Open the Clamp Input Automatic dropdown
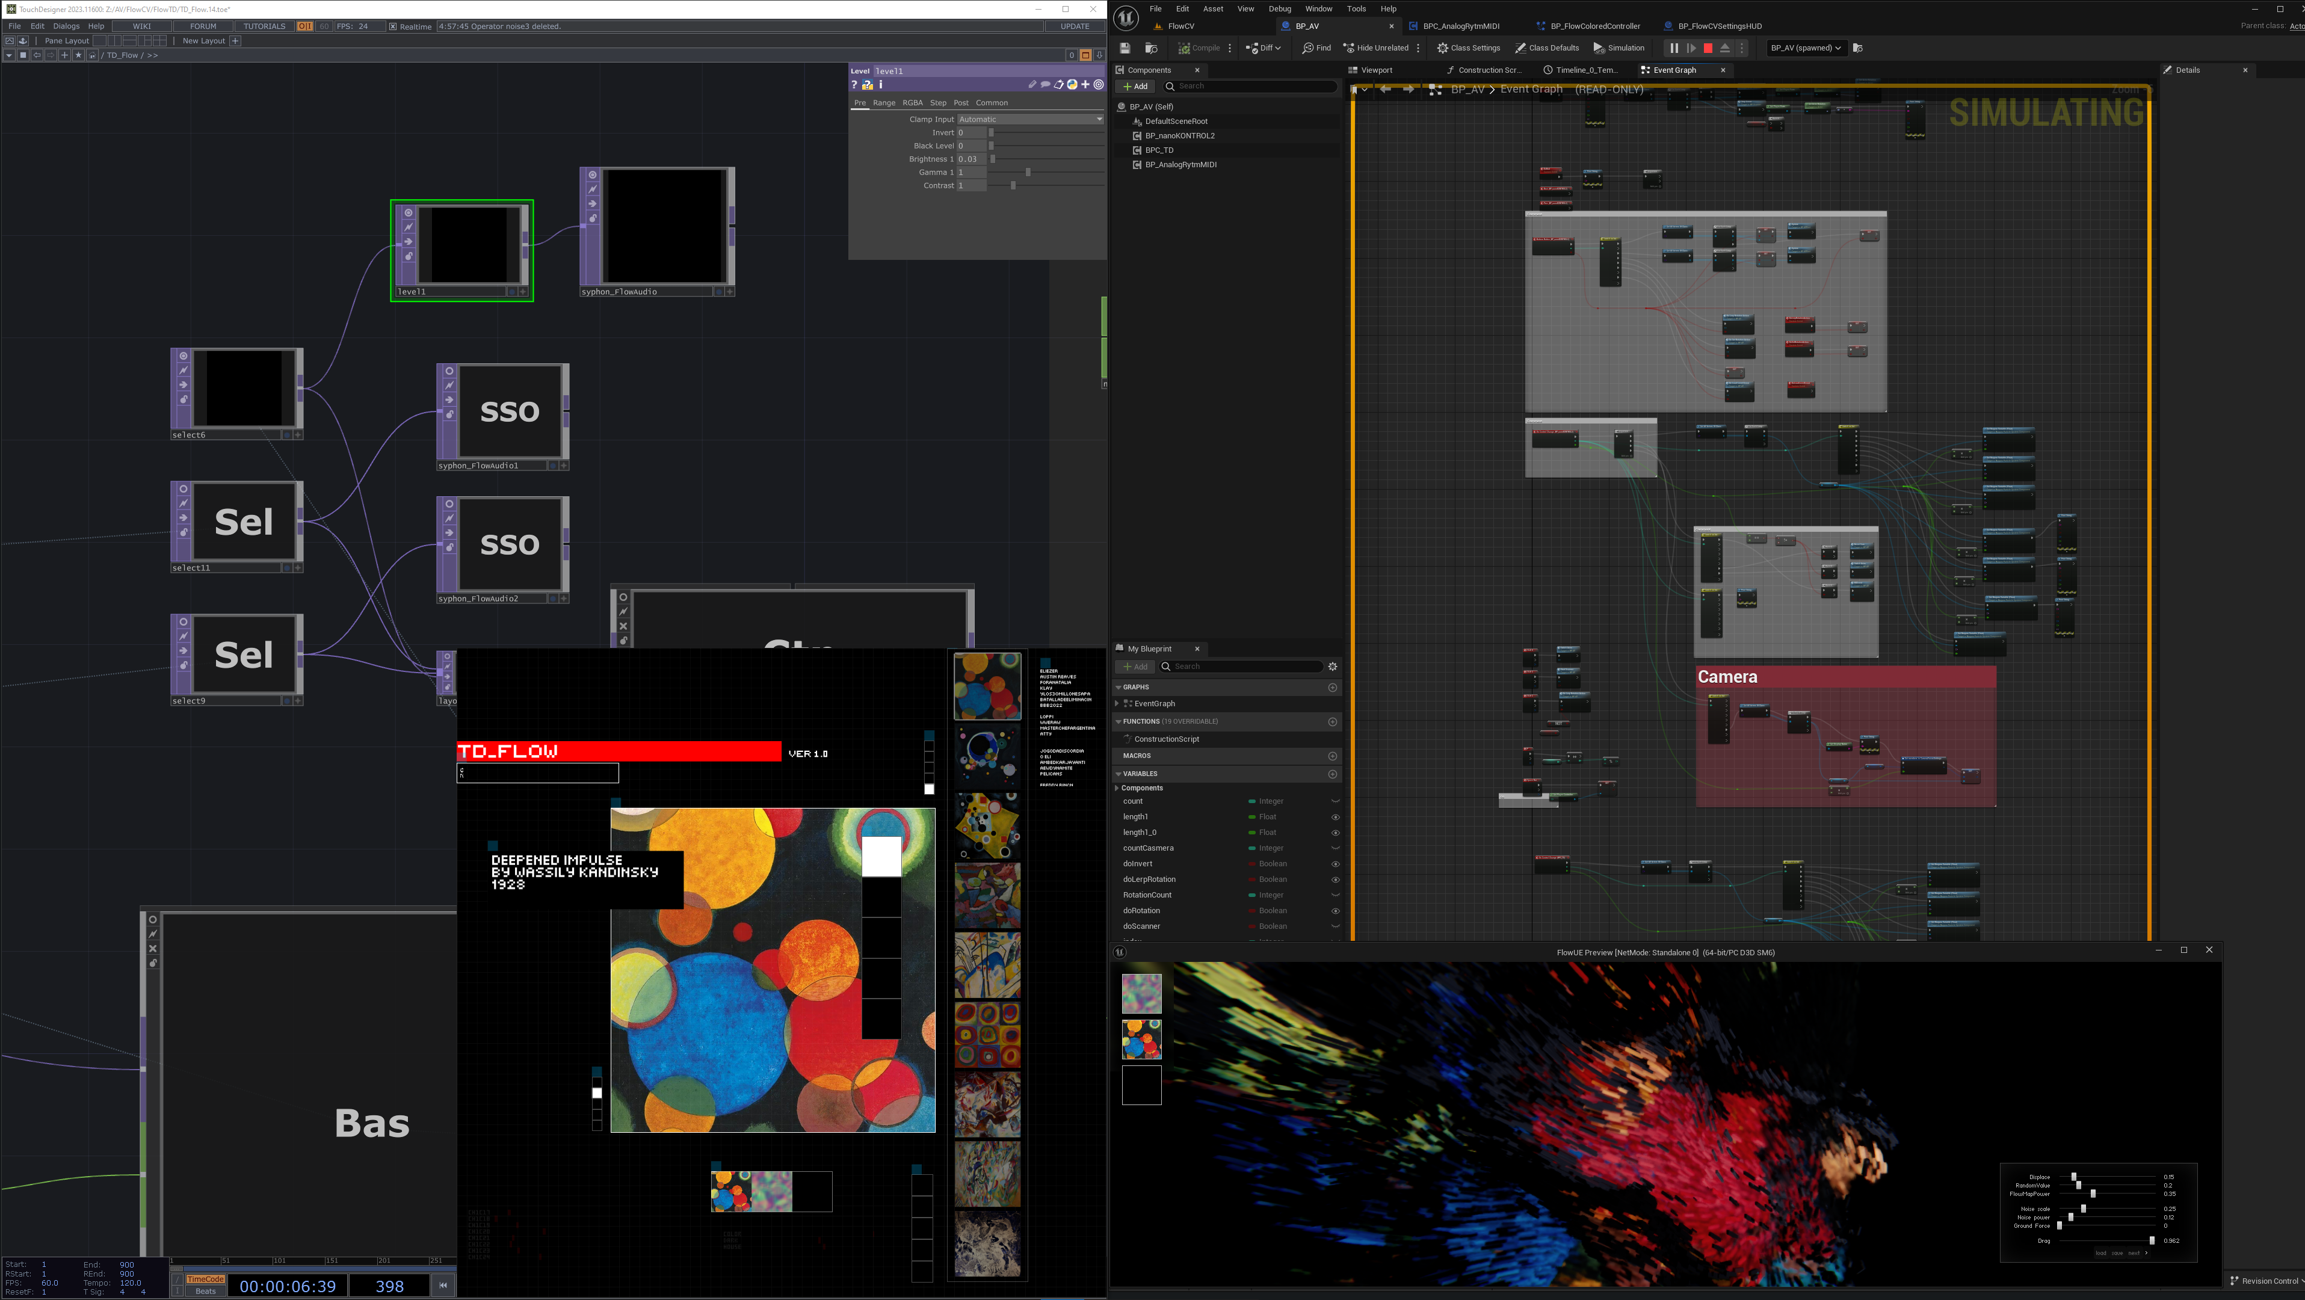The image size is (2305, 1300). tap(1030, 119)
